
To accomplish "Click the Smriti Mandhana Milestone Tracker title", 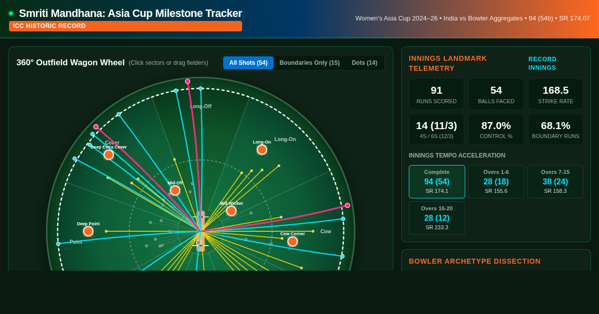I will coord(130,13).
